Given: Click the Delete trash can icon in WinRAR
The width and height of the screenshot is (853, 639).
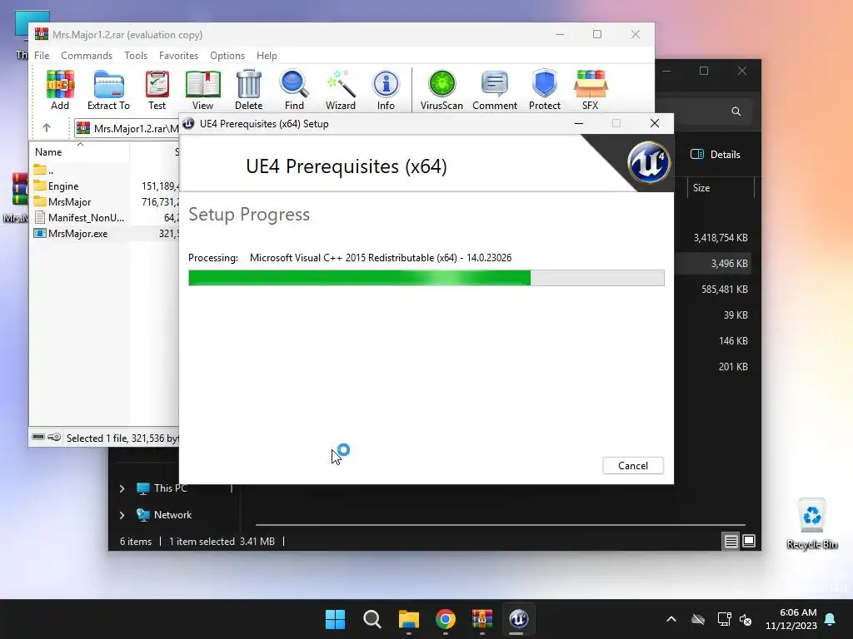Looking at the screenshot, I should tap(248, 90).
